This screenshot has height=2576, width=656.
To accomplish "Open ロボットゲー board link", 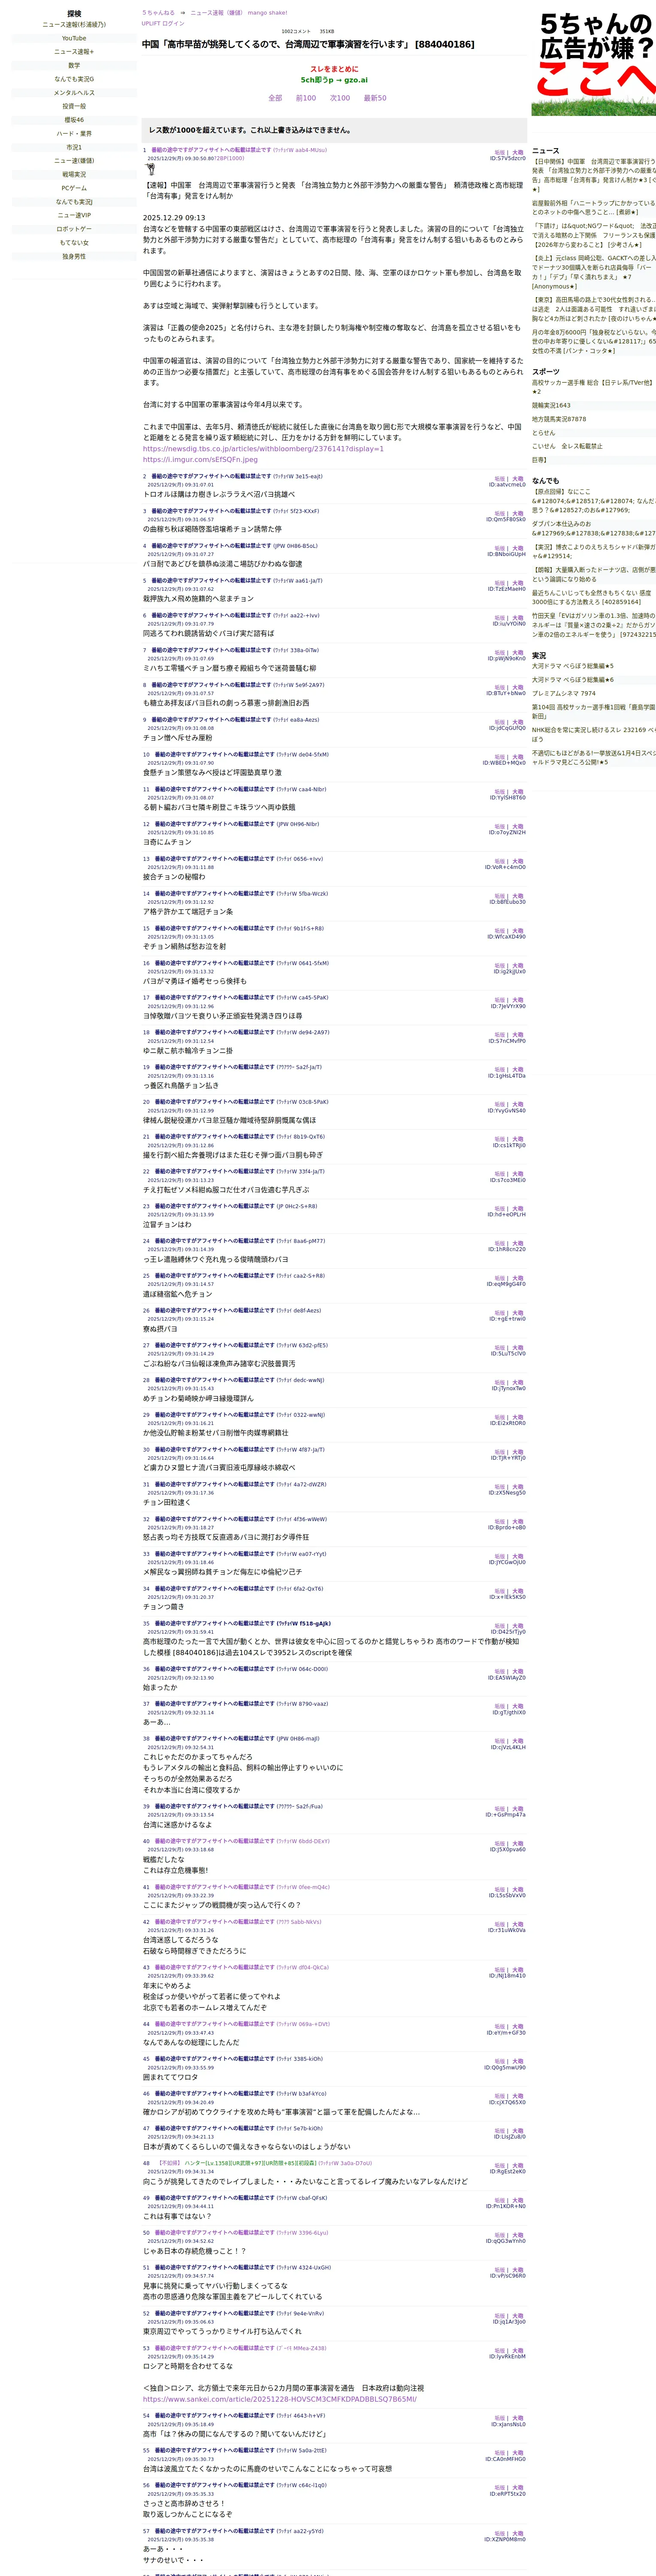I will point(74,229).
